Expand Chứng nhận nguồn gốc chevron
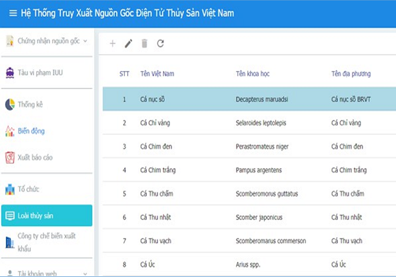This screenshot has width=396, height=277. [x=85, y=41]
